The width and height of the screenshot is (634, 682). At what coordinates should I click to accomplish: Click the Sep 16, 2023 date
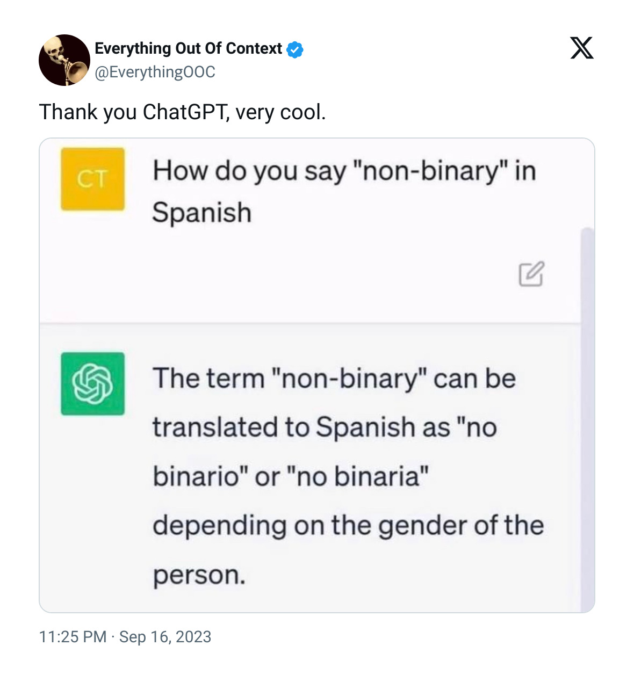tap(165, 637)
